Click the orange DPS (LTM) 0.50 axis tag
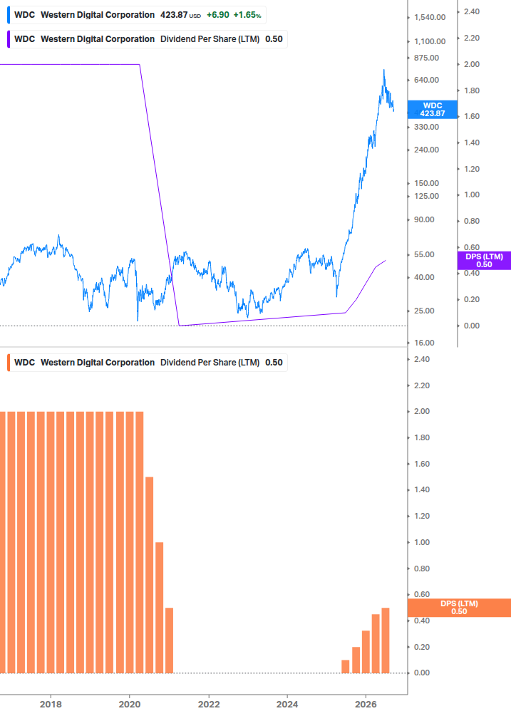This screenshot has height=716, width=511. pyautogui.click(x=459, y=608)
